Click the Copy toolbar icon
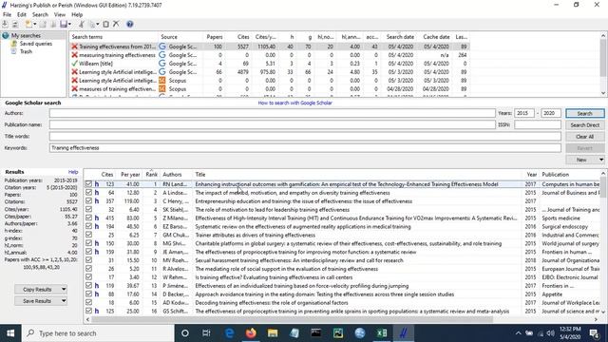This screenshot has height=342, width=608. [x=92, y=24]
